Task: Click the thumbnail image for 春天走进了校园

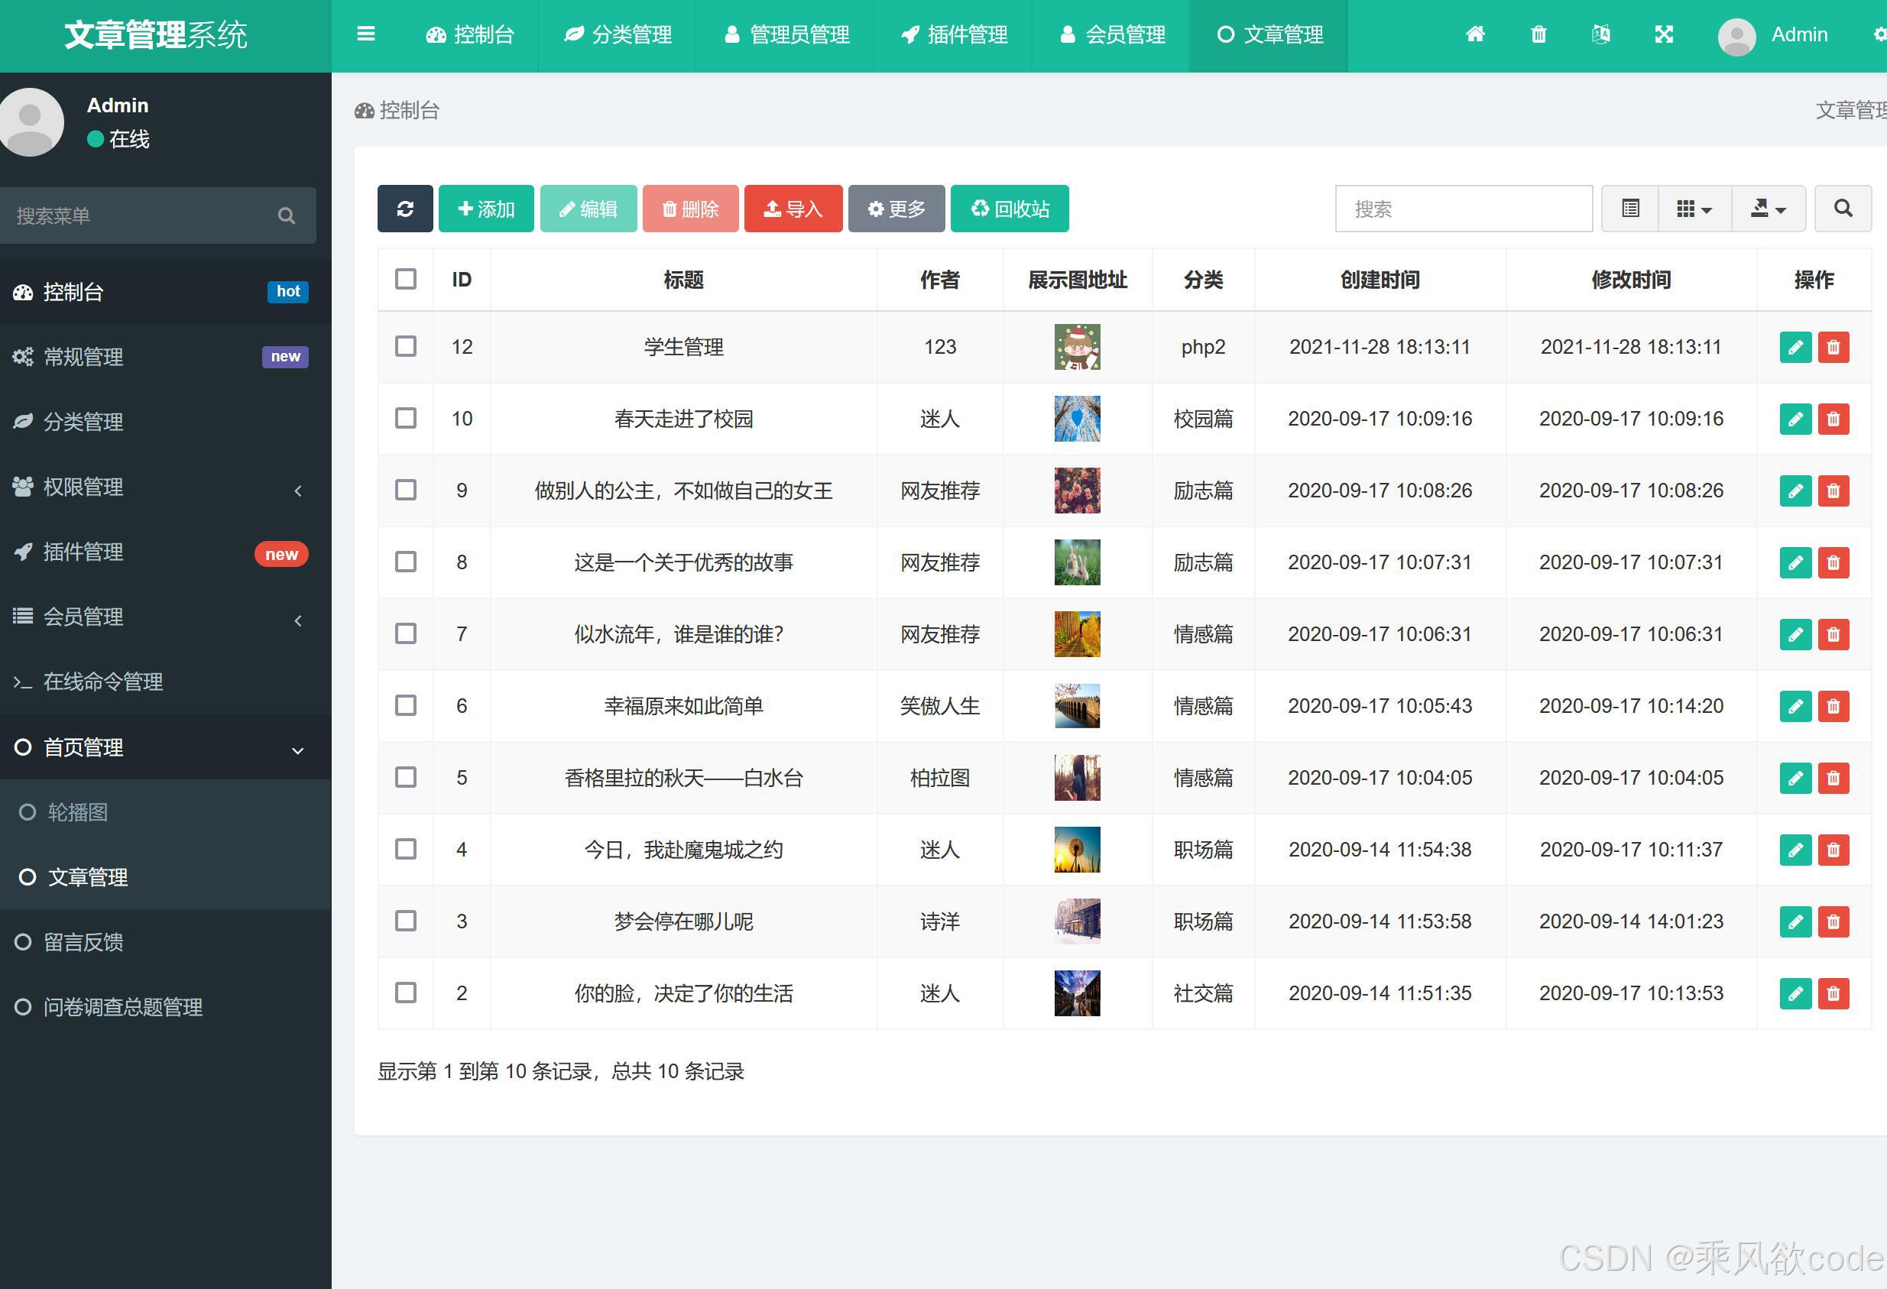Action: (1077, 419)
